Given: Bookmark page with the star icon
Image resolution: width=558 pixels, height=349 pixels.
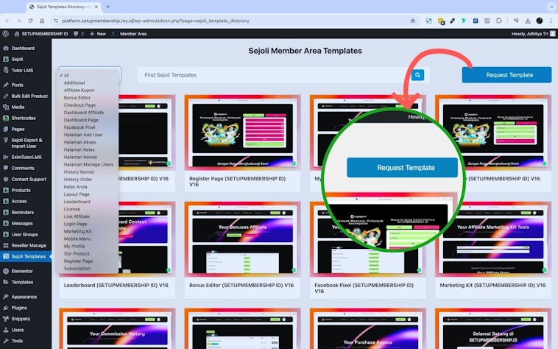Looking at the screenshot, I should (x=413, y=21).
